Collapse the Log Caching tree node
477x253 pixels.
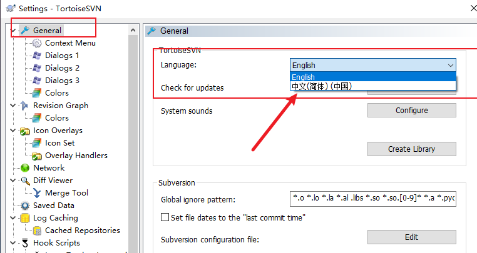click(x=13, y=218)
